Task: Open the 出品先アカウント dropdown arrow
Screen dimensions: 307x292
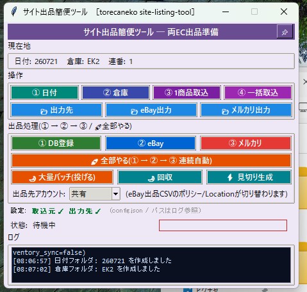Action: pyautogui.click(x=115, y=194)
